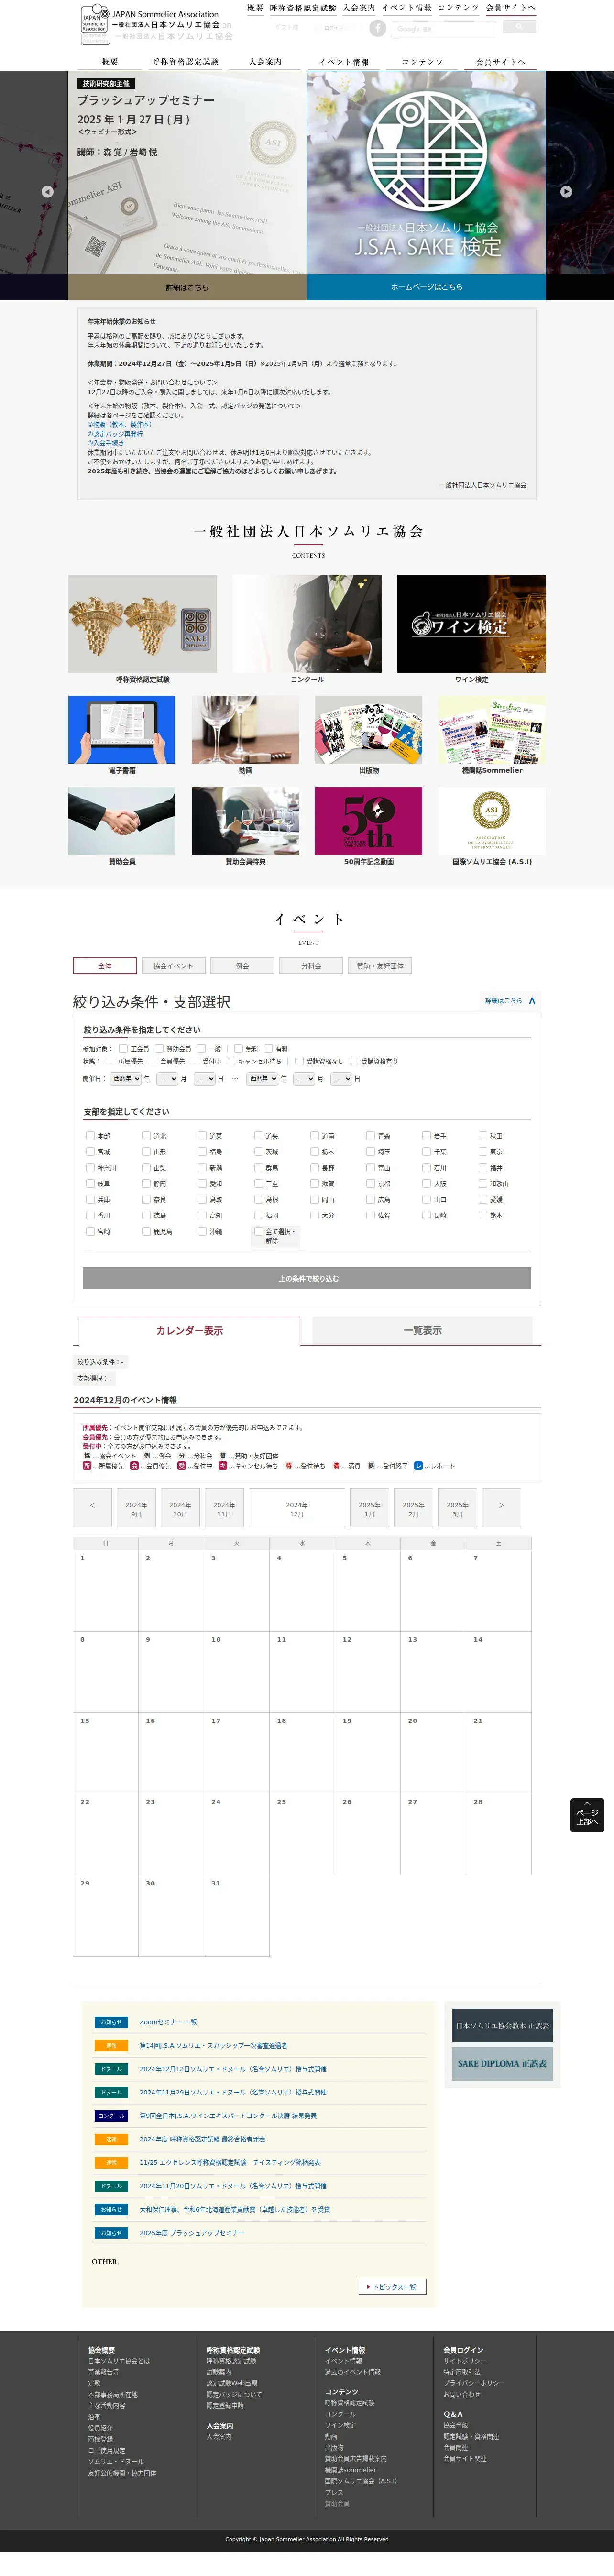Image resolution: width=614 pixels, height=2576 pixels.
Task: Open the end date month dropdown
Action: point(304,1079)
